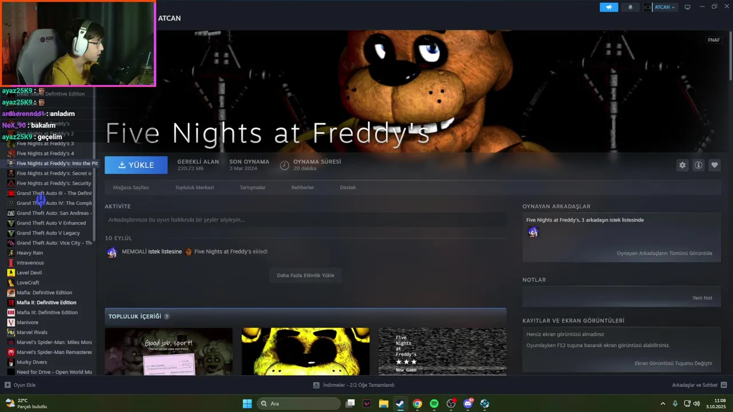Click the main page vertical scrollbar
The image size is (733, 412).
(730, 57)
